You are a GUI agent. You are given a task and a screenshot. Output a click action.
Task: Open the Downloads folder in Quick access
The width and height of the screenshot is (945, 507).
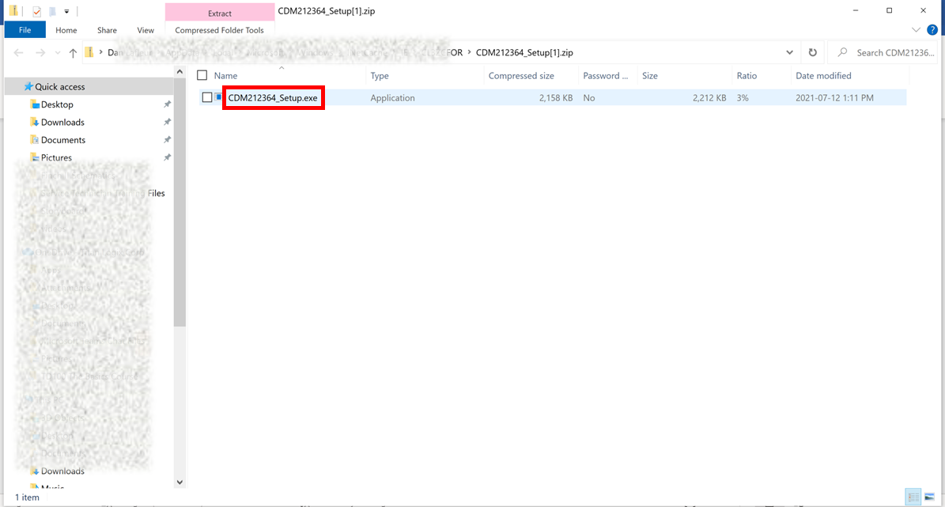tap(62, 122)
